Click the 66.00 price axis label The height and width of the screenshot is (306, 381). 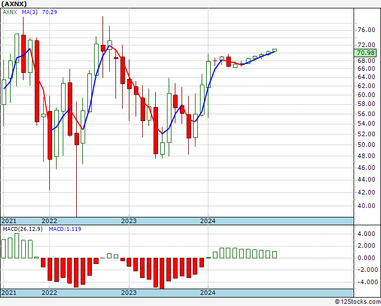point(366,68)
